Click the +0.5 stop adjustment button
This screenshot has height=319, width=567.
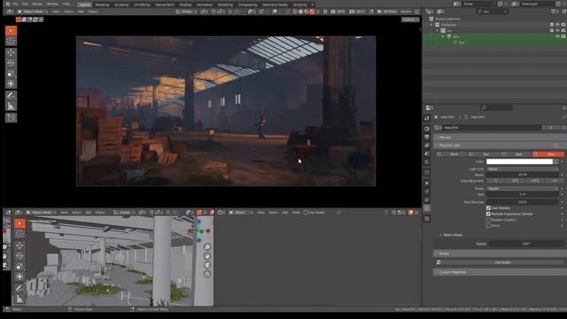(535, 181)
